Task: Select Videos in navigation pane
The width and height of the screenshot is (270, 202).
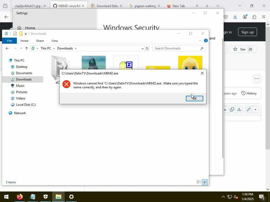Action: pyautogui.click(x=21, y=98)
